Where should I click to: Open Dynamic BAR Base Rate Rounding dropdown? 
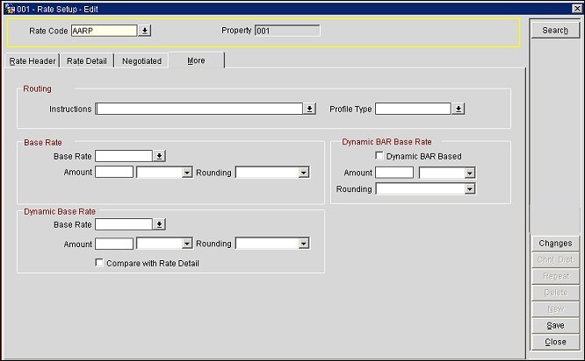click(469, 189)
